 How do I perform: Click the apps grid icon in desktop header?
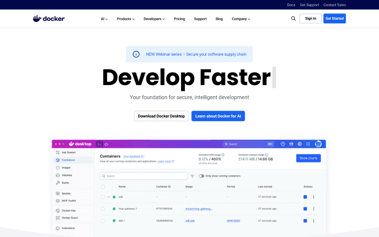(x=308, y=144)
